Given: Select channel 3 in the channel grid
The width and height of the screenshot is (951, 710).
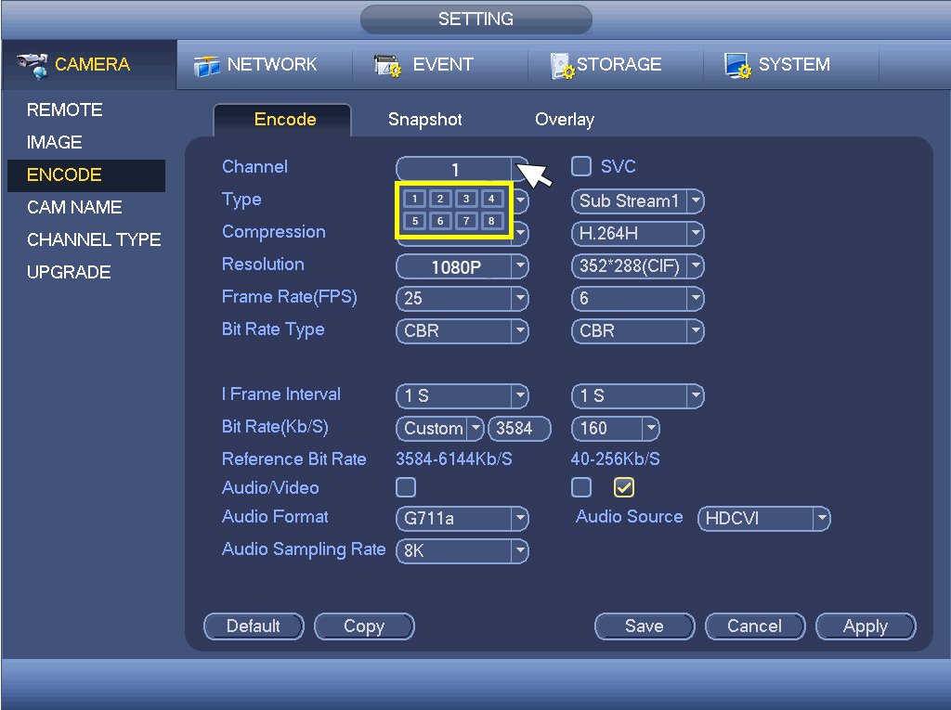Looking at the screenshot, I should tap(466, 199).
